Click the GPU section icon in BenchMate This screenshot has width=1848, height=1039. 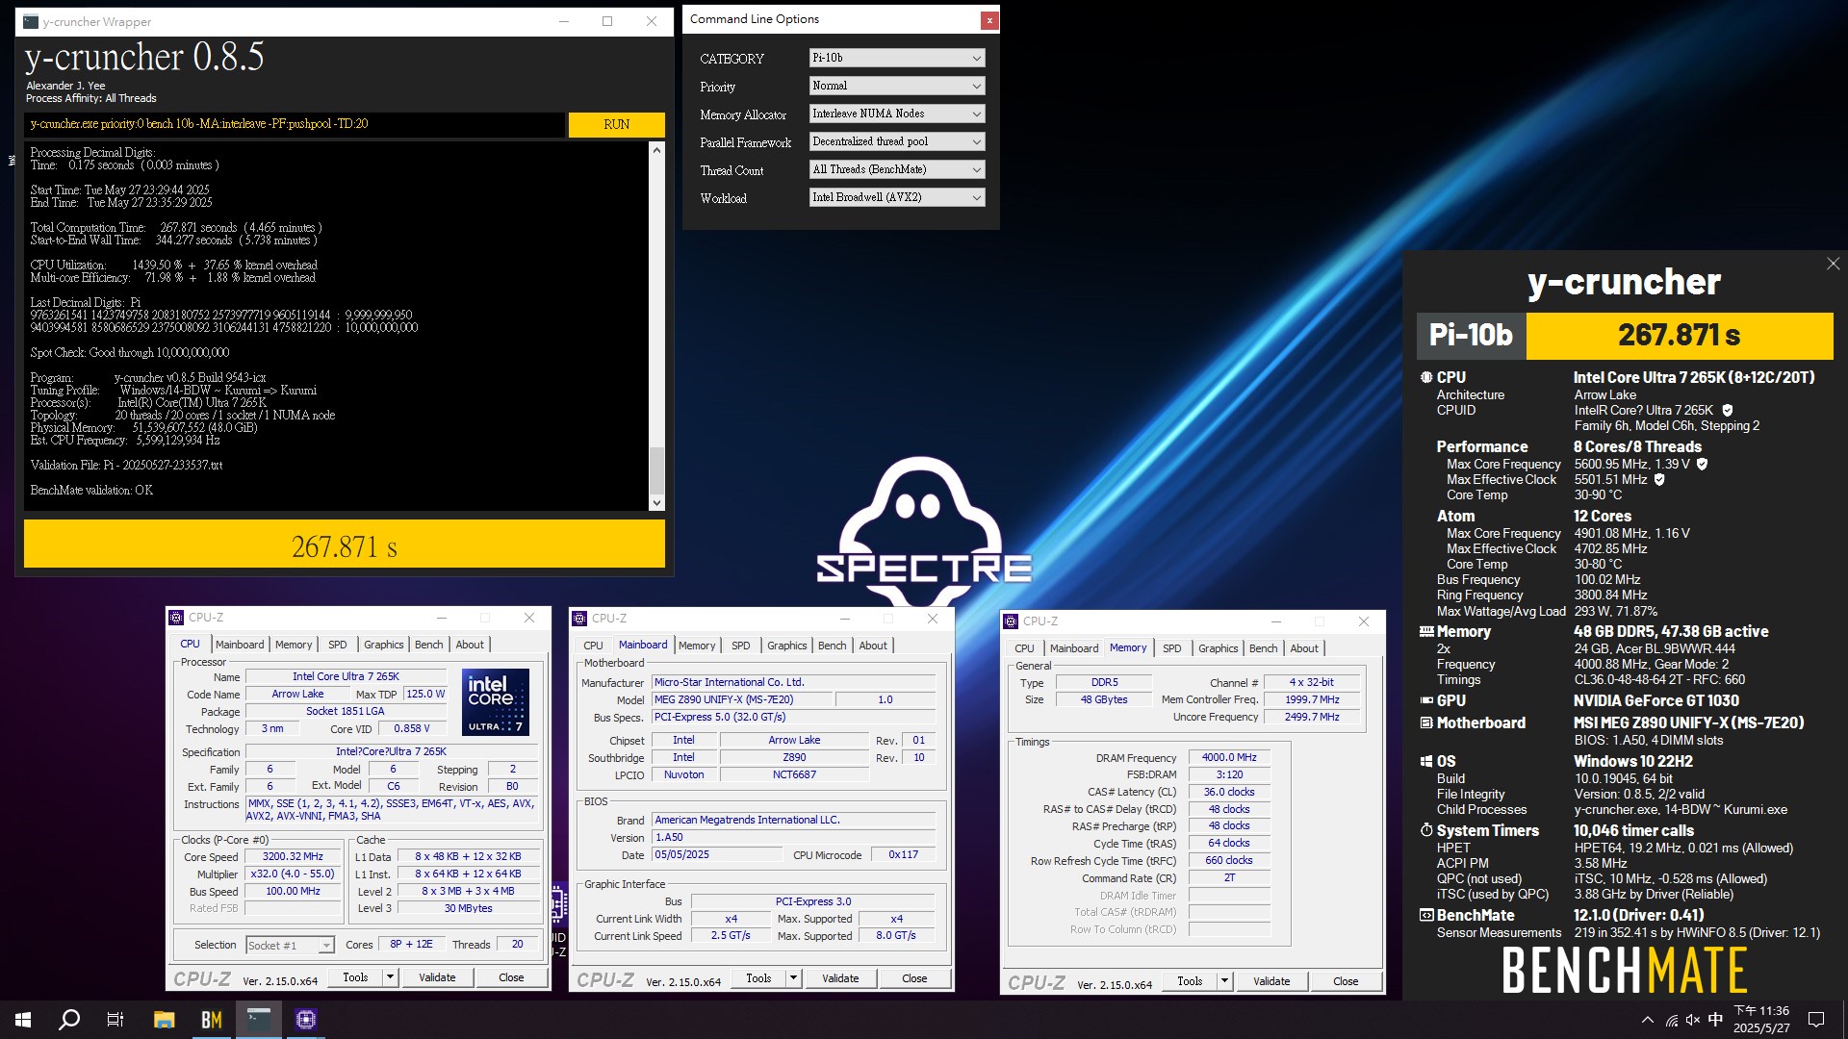(1426, 701)
